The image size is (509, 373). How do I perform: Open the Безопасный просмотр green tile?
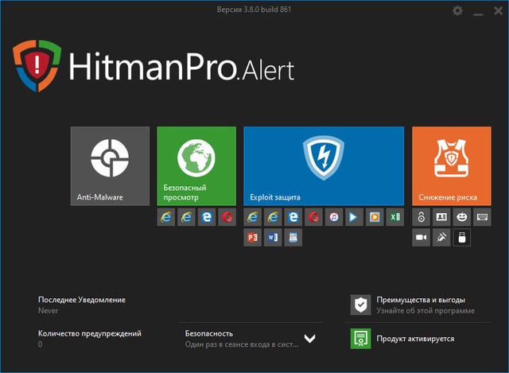tap(196, 166)
